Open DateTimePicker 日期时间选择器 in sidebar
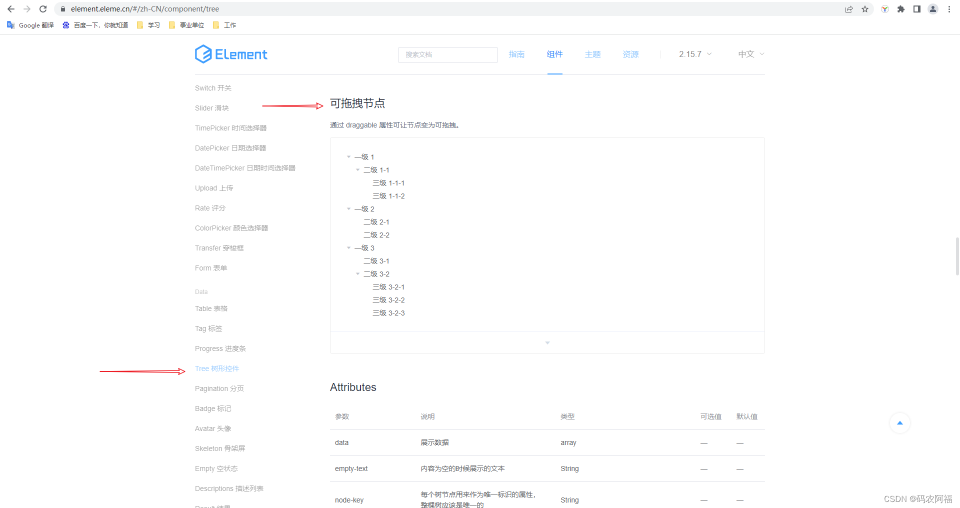960x508 pixels. click(x=245, y=168)
